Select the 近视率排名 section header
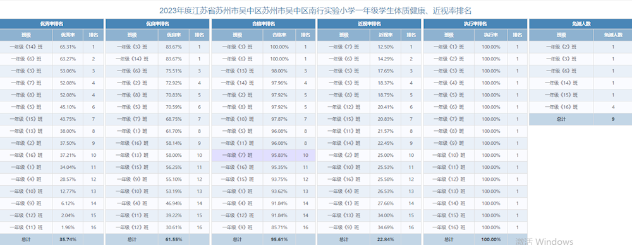The height and width of the screenshot is (245, 632). pyautogui.click(x=370, y=24)
